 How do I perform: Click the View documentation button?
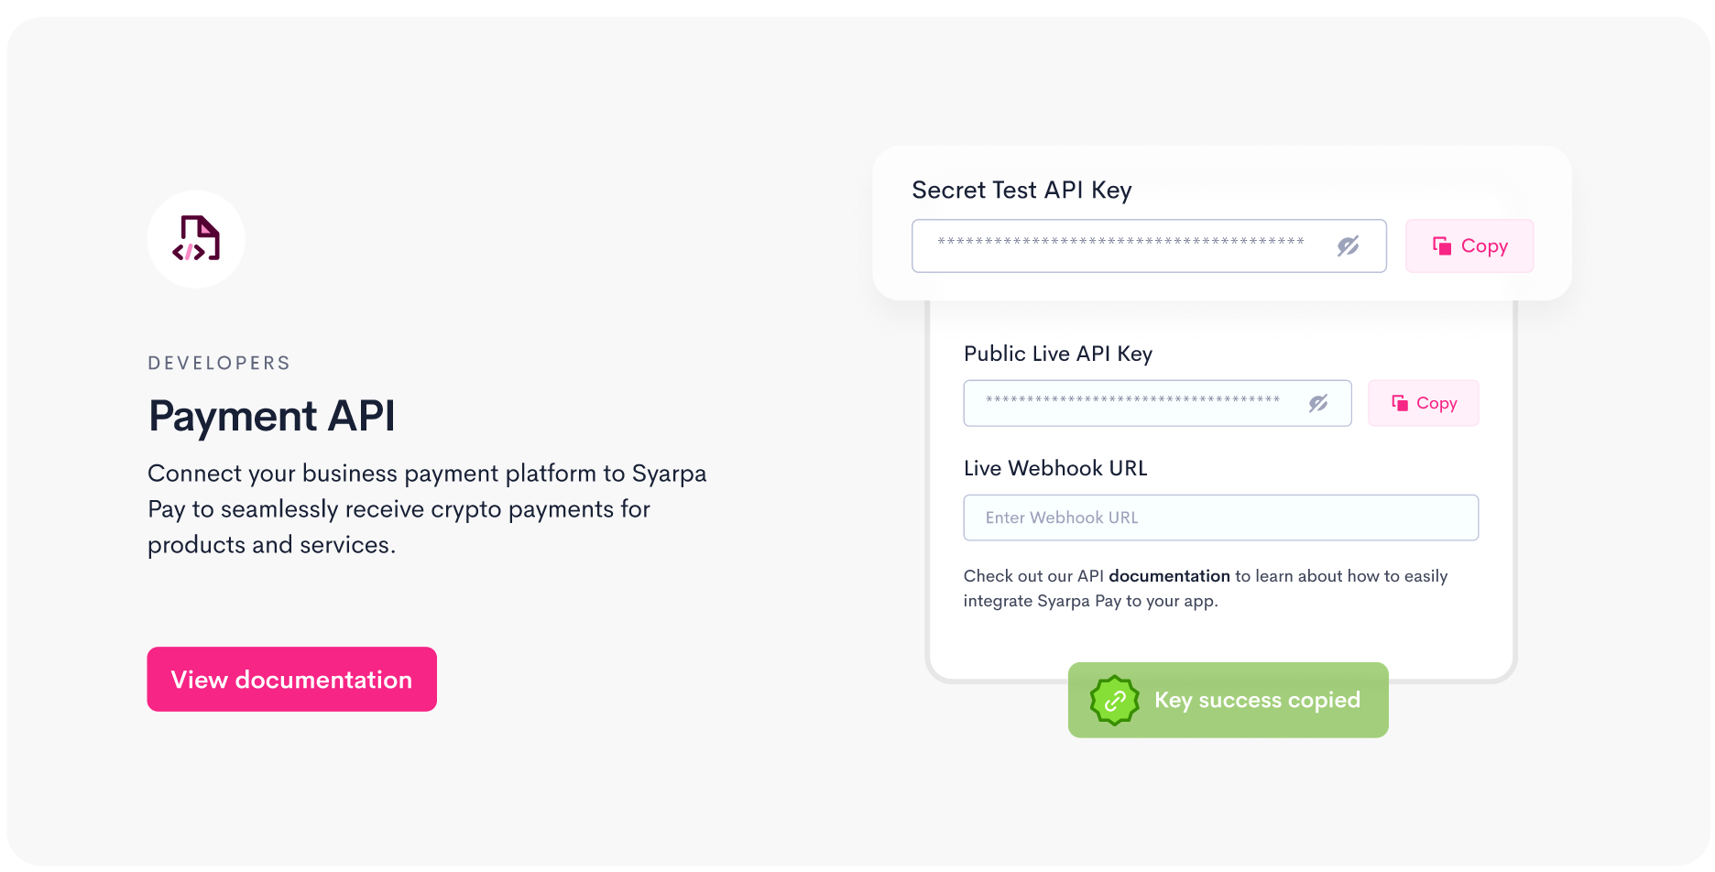(x=291, y=679)
